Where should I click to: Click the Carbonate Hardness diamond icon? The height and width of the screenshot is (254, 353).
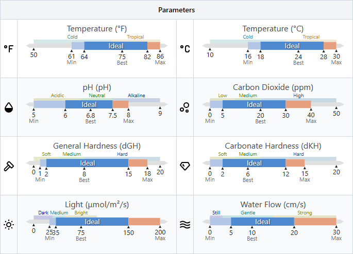coord(184,166)
